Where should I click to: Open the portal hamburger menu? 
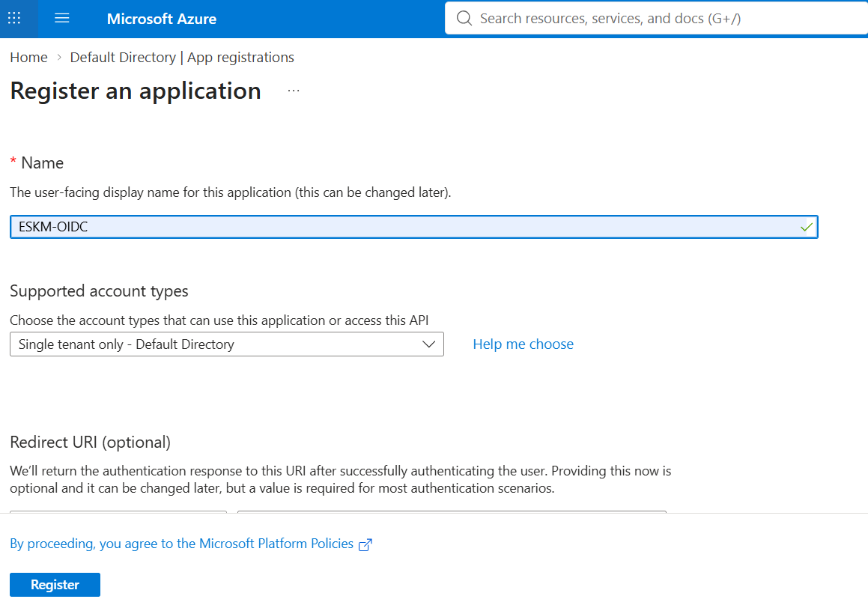click(62, 18)
